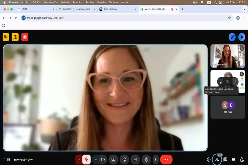The width and height of the screenshot is (248, 165).
Task: Show the participants list with 251 people
Action: pos(217,159)
